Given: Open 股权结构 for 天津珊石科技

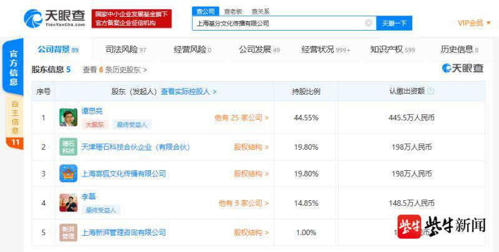Looking at the screenshot, I should 251,147.
